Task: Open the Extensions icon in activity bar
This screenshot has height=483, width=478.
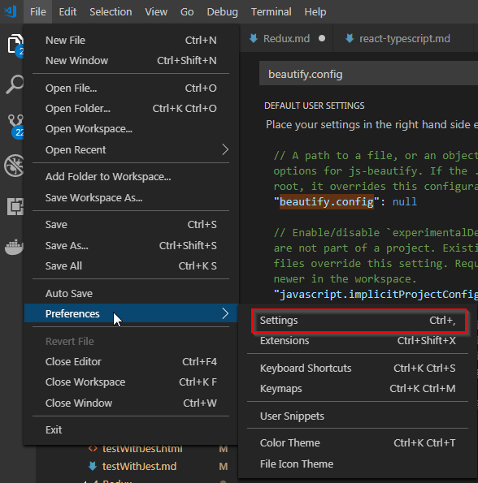Action: point(15,206)
